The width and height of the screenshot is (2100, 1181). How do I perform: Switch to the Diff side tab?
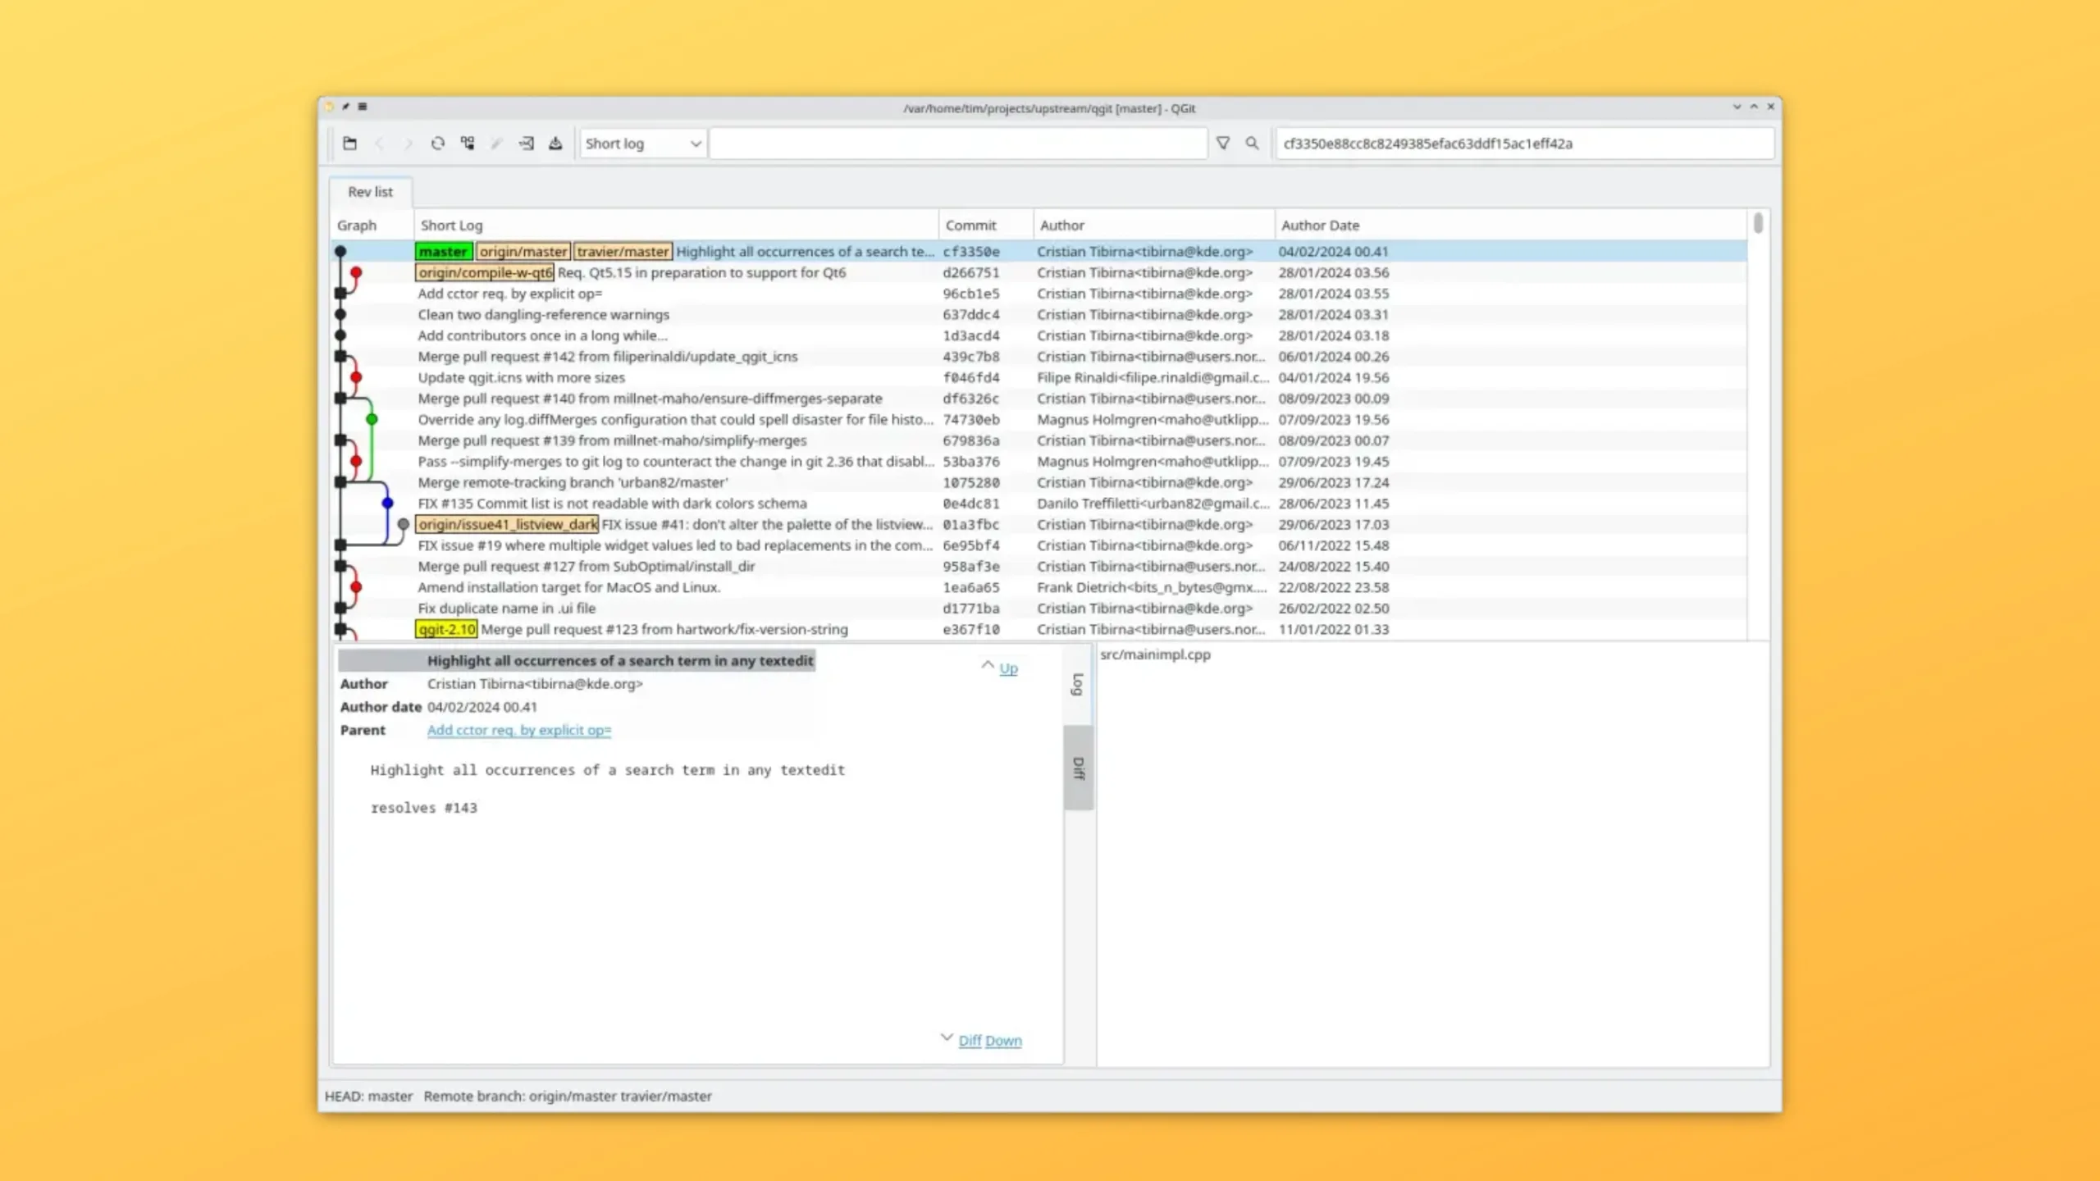click(x=1078, y=768)
